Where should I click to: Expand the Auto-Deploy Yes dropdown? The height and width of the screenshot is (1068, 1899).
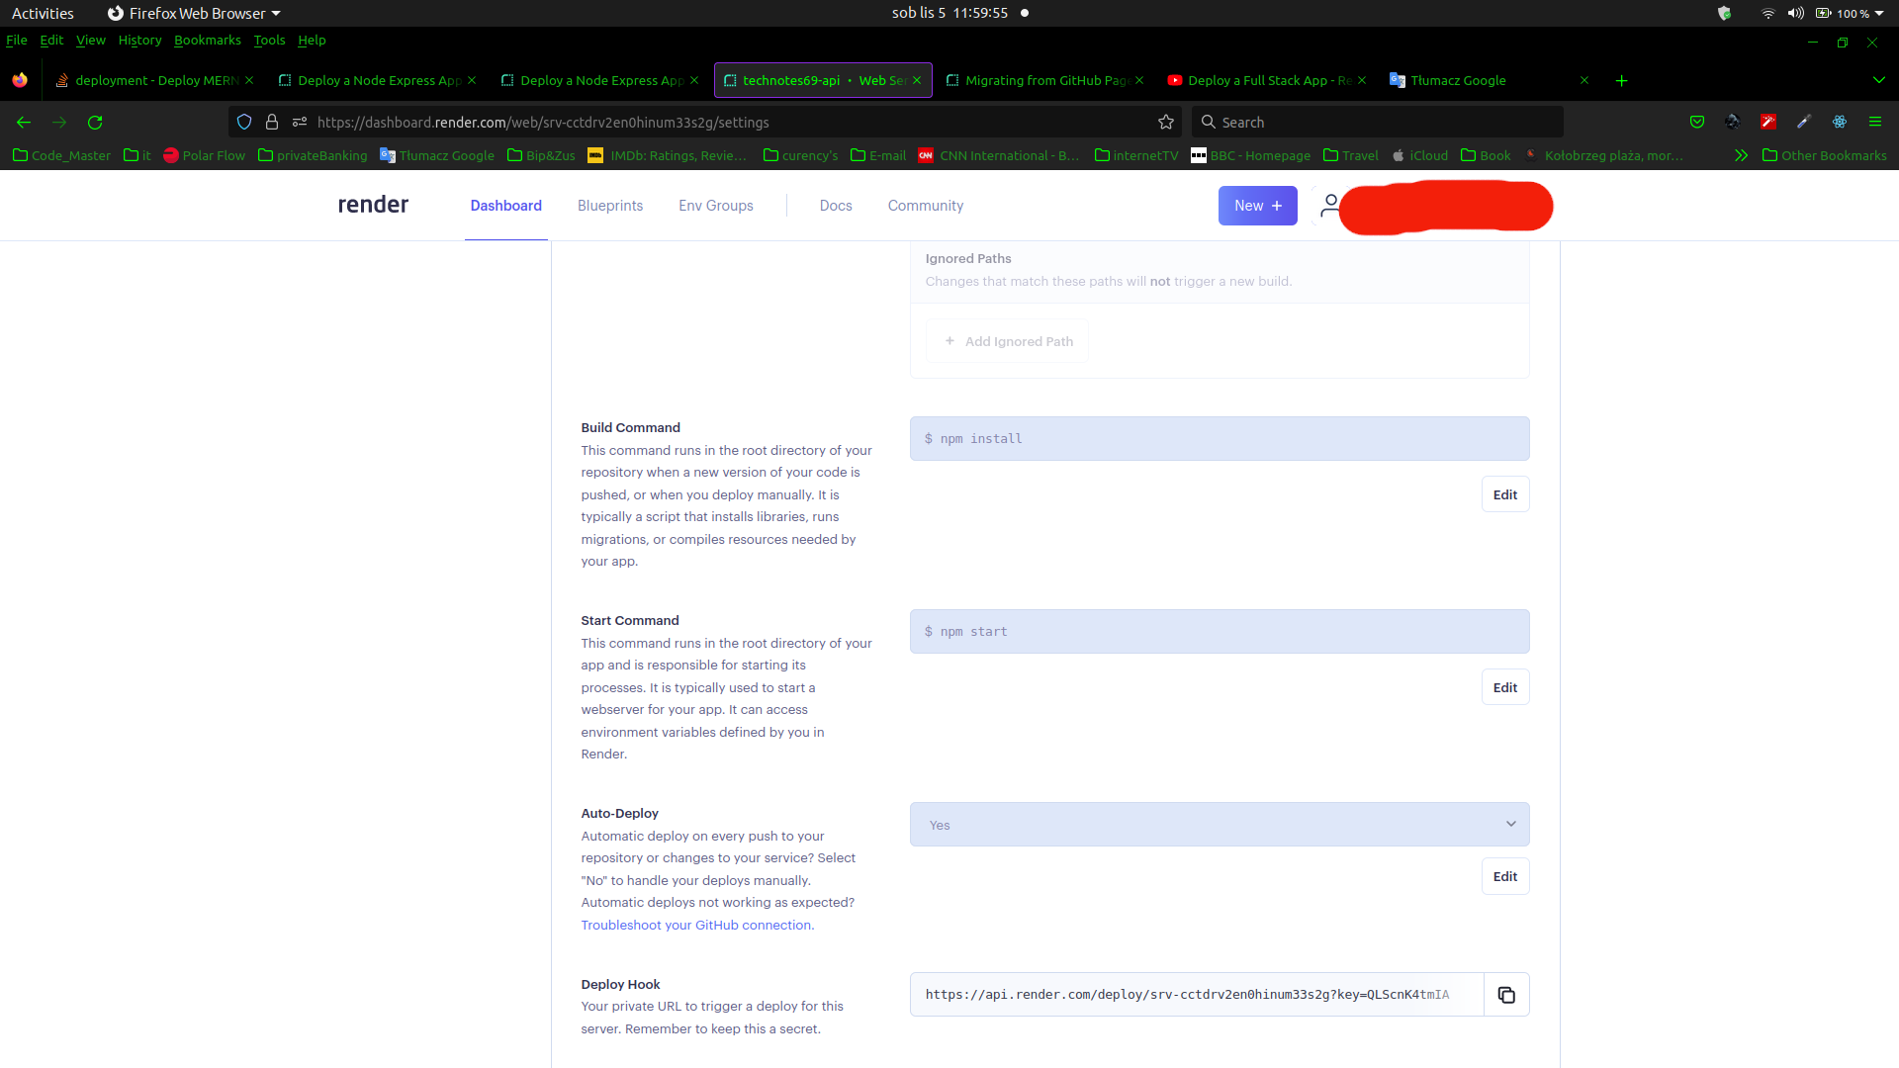[1219, 825]
